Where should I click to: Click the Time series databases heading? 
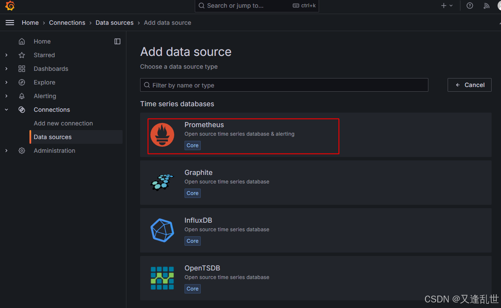click(177, 104)
